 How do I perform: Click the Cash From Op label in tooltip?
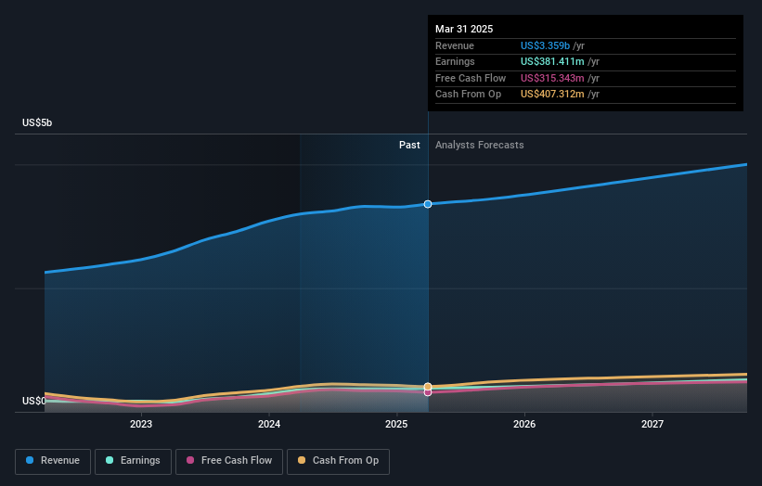pos(468,95)
